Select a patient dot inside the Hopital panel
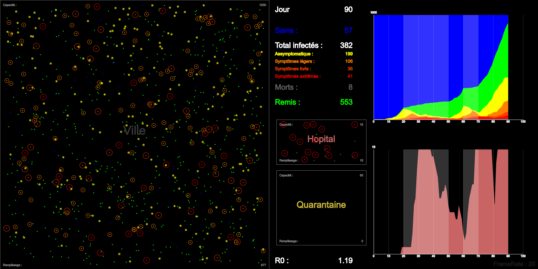Image resolution: width=538 pixels, height=269 pixels. tap(307, 125)
